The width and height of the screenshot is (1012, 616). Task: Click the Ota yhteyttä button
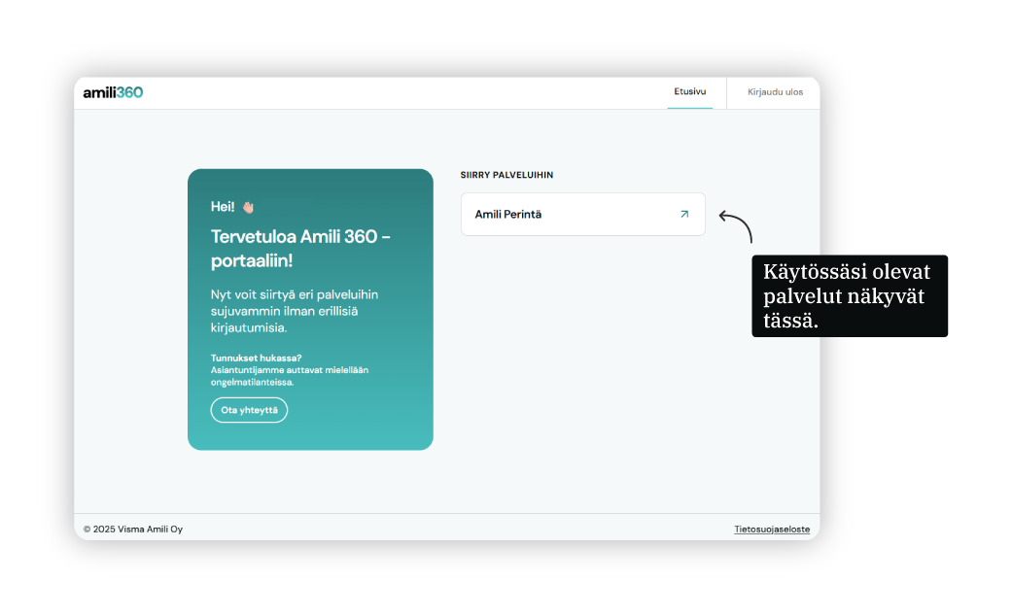click(x=249, y=410)
